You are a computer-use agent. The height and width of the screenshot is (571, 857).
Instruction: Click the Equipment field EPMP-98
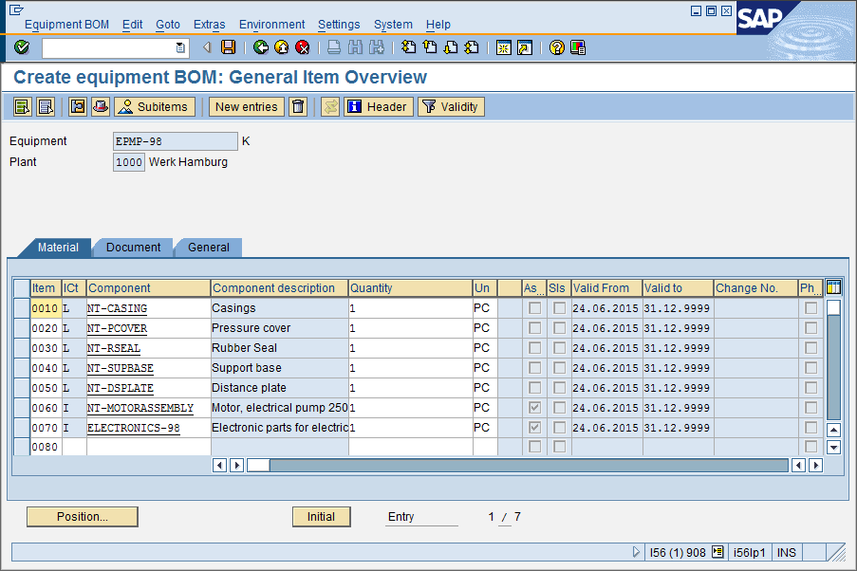click(x=175, y=141)
